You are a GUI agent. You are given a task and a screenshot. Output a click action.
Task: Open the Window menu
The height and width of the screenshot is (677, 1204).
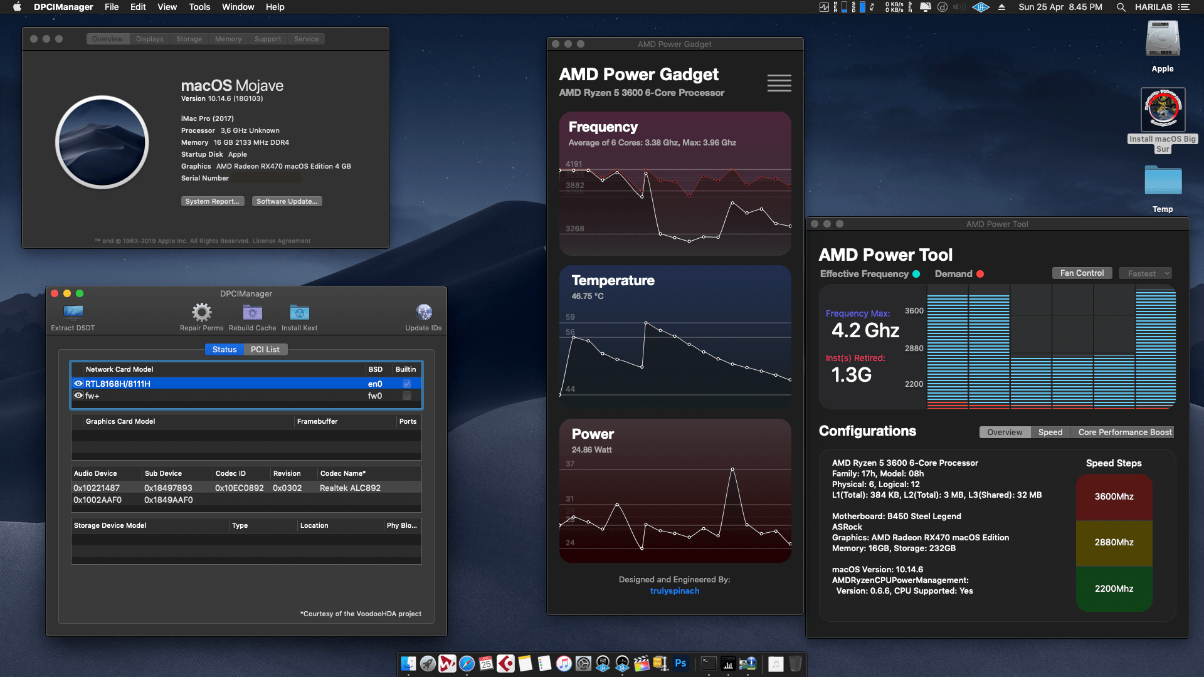point(238,7)
